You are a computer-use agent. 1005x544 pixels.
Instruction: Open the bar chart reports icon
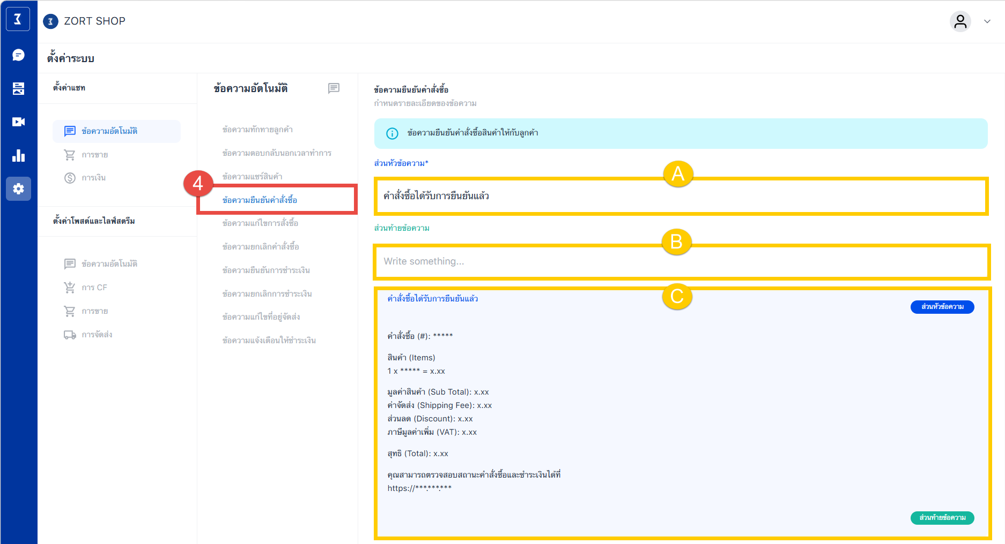(x=18, y=156)
